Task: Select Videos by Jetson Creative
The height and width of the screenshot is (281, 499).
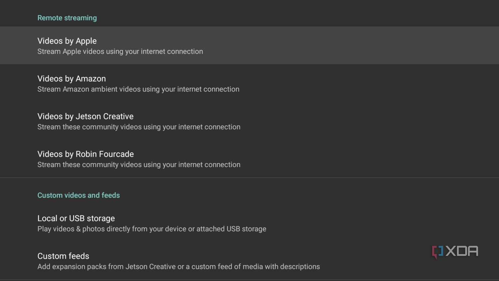Action: point(249,121)
